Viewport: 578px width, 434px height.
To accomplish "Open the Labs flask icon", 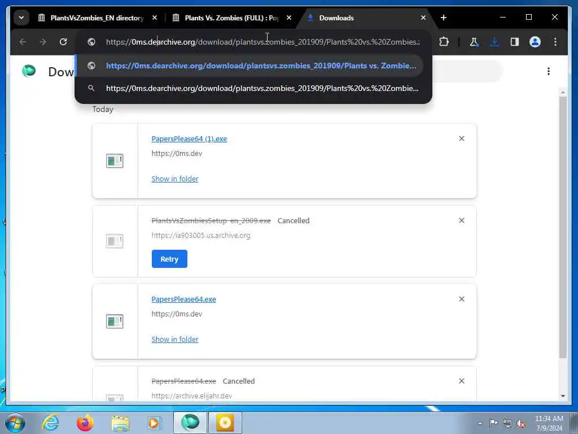I will pyautogui.click(x=474, y=42).
